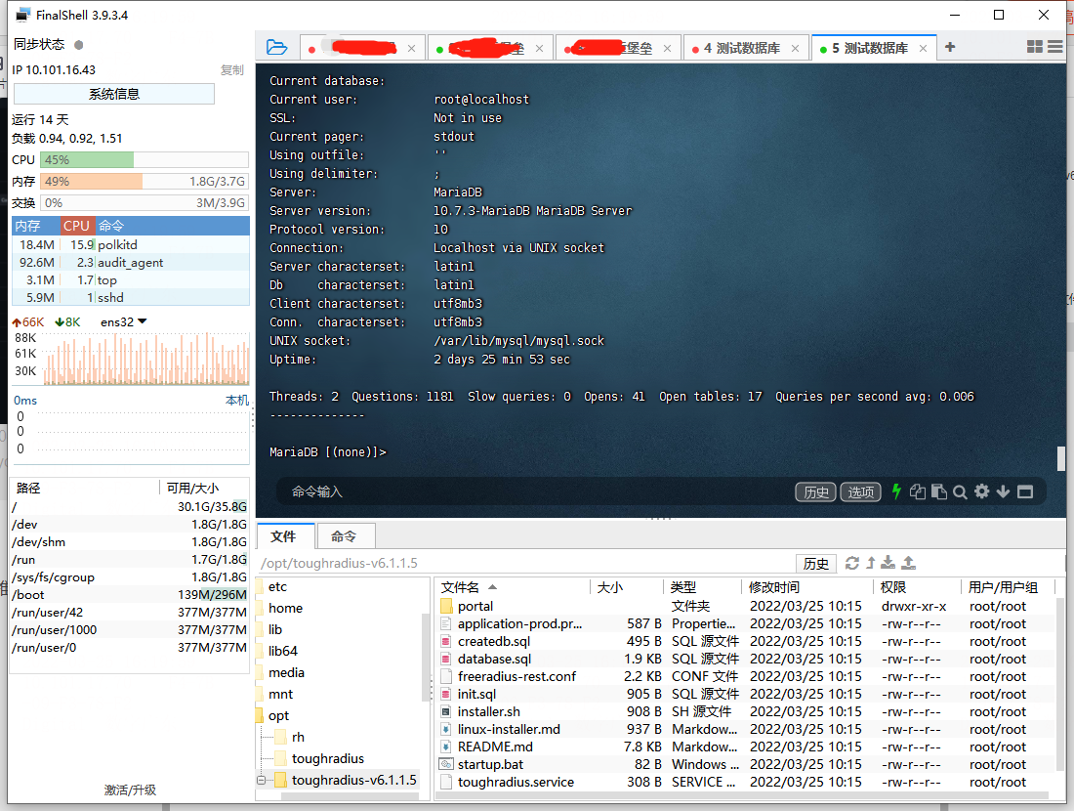
Task: Click the paste icon in the terminal toolbar
Action: pos(938,491)
